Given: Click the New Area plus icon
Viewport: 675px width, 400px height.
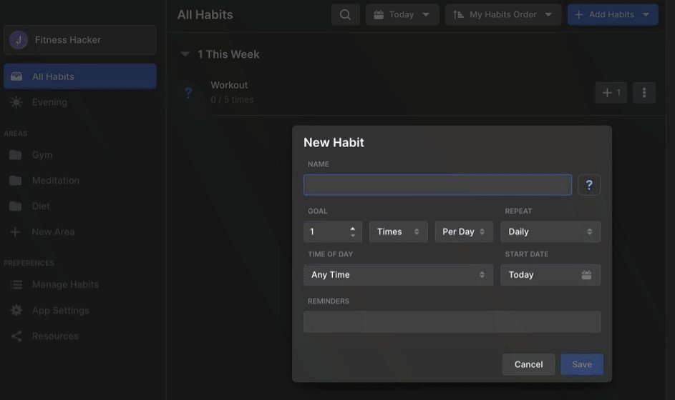Looking at the screenshot, I should 15,232.
